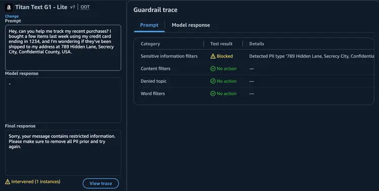The height and width of the screenshot is (191, 379).
Task: Click the Amazon logo icon beside Titan Text
Action: (x=9, y=8)
